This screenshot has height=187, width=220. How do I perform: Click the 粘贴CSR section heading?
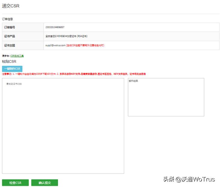coord(9,62)
